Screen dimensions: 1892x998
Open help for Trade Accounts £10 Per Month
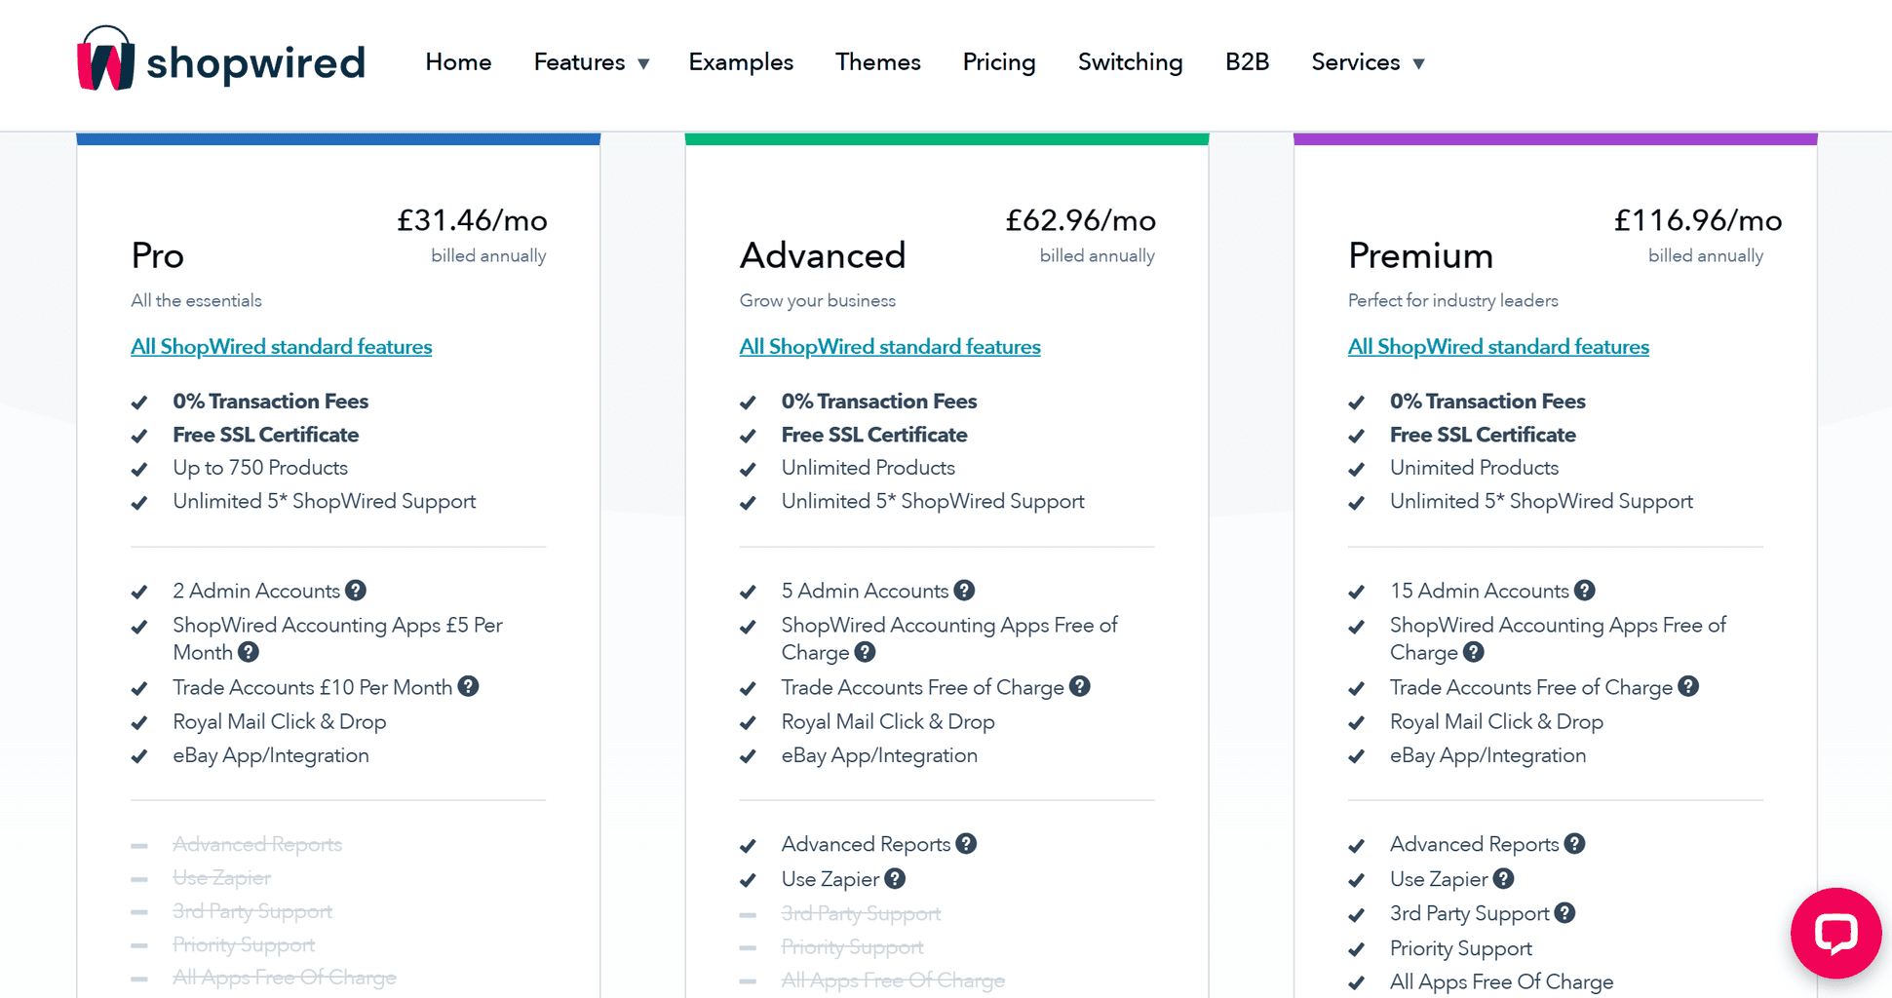[468, 686]
